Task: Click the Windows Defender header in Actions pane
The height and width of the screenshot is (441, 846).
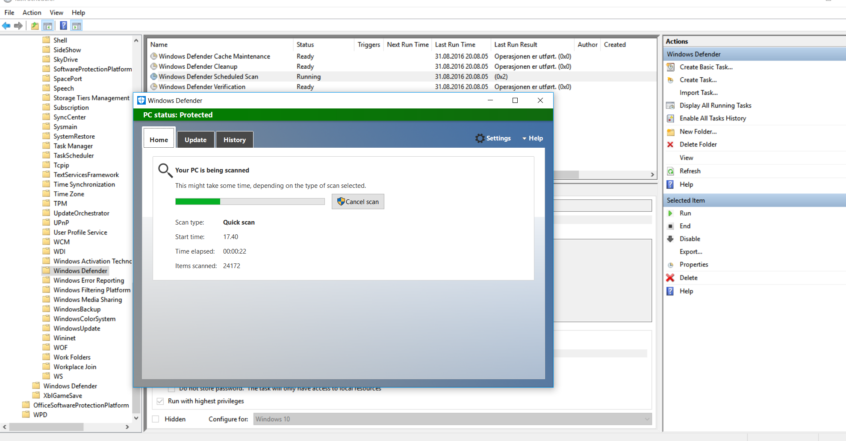Action: coord(755,54)
